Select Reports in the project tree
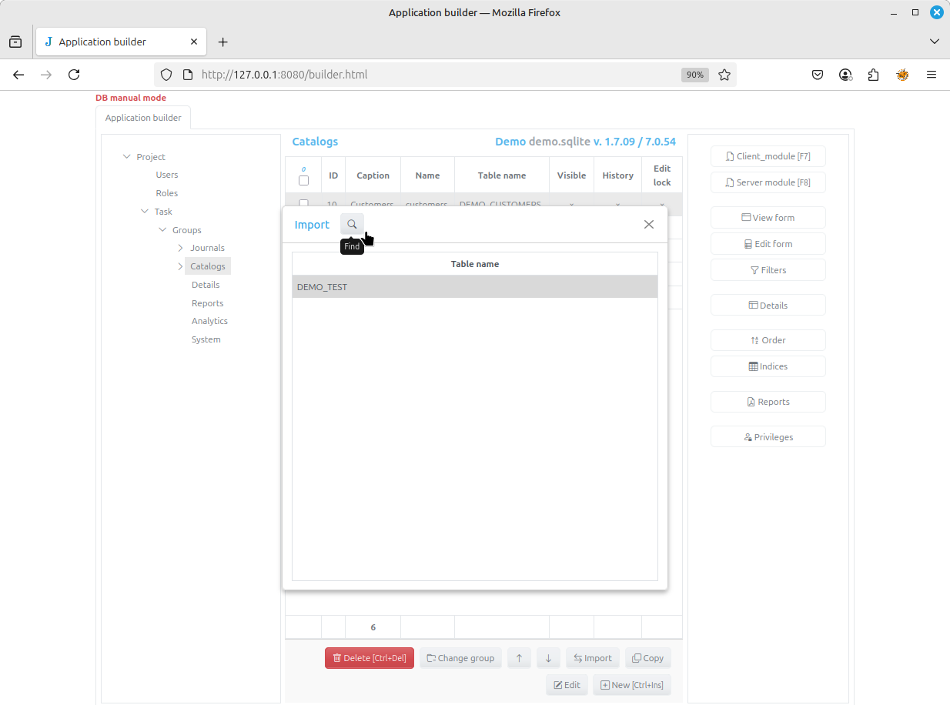The width and height of the screenshot is (950, 705). [x=207, y=303]
